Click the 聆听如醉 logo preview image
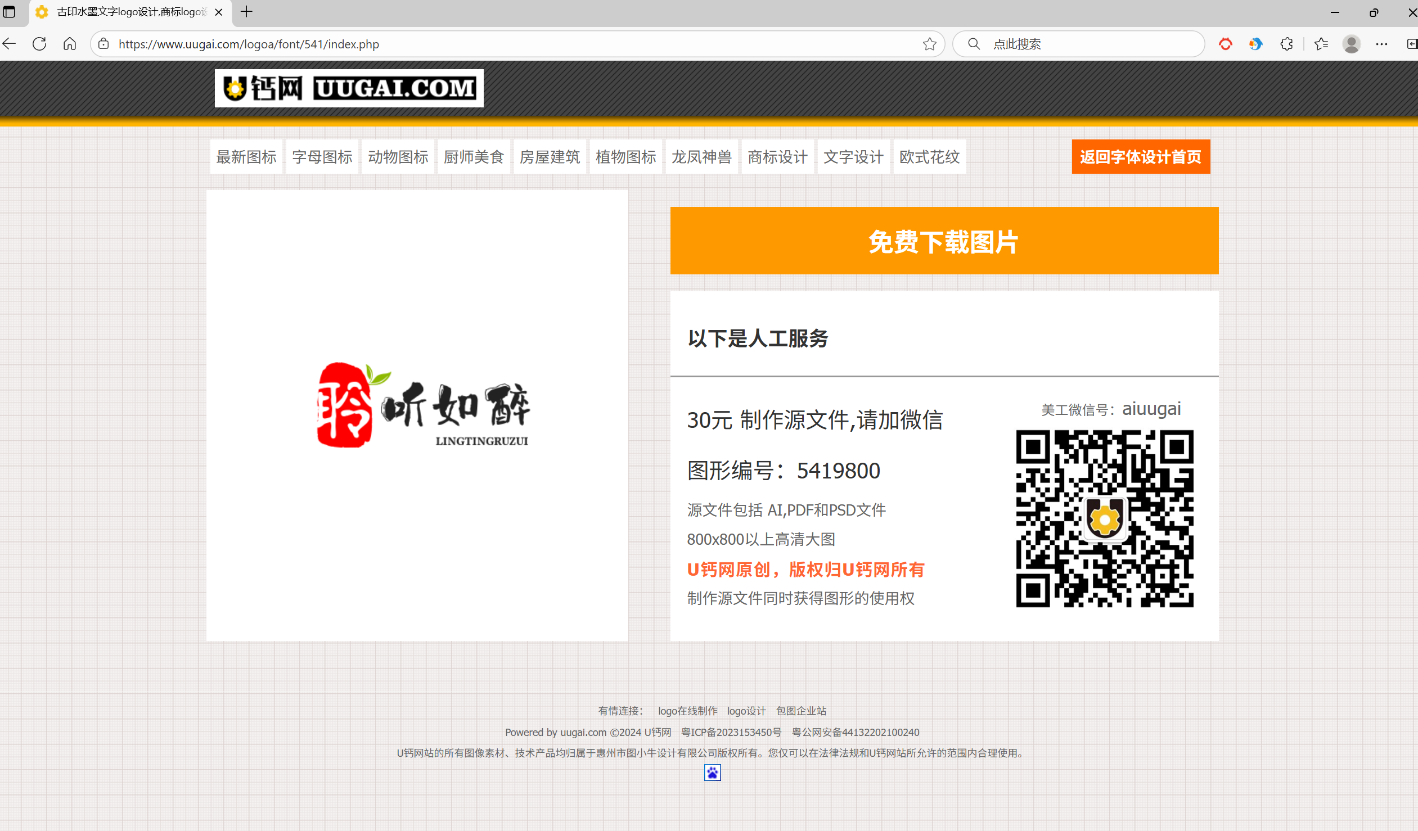 pos(422,405)
